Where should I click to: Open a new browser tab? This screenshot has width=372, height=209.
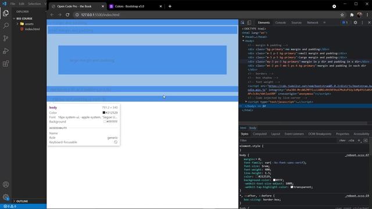(170, 6)
